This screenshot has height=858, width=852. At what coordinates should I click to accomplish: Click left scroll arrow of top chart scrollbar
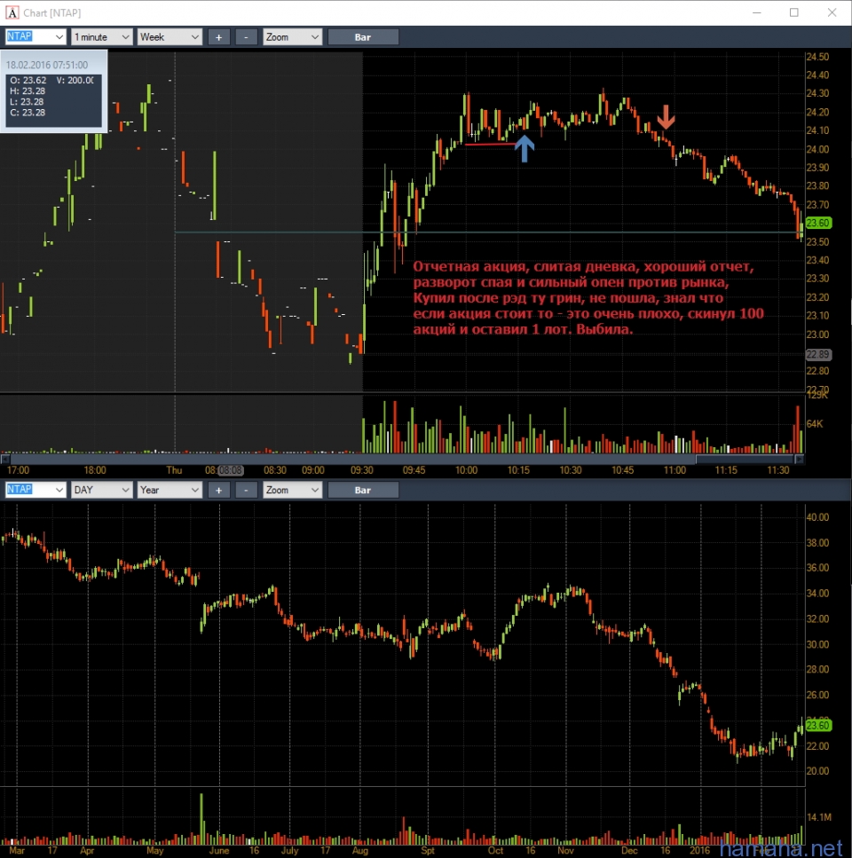[5, 459]
